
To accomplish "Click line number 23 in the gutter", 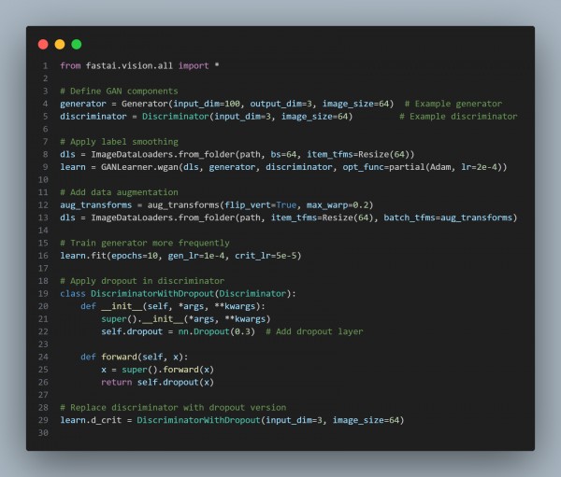I will 43,344.
